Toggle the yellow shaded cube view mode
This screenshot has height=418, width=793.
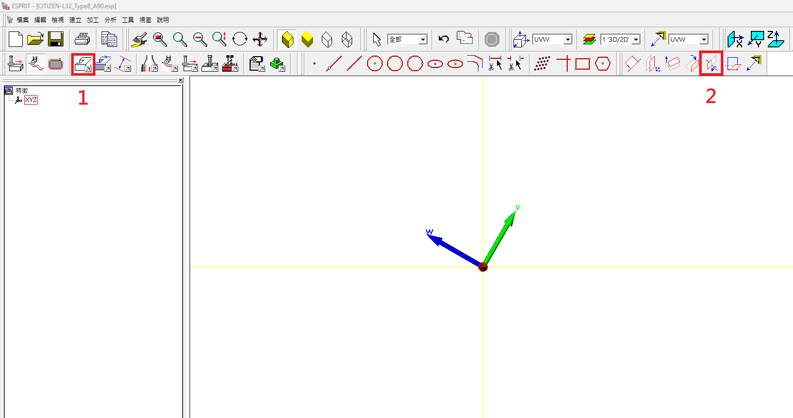288,39
